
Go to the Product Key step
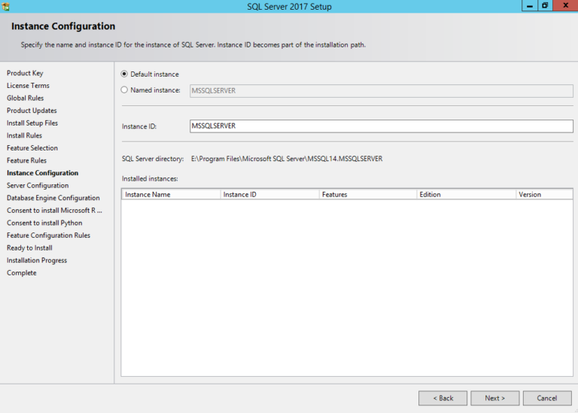[25, 73]
